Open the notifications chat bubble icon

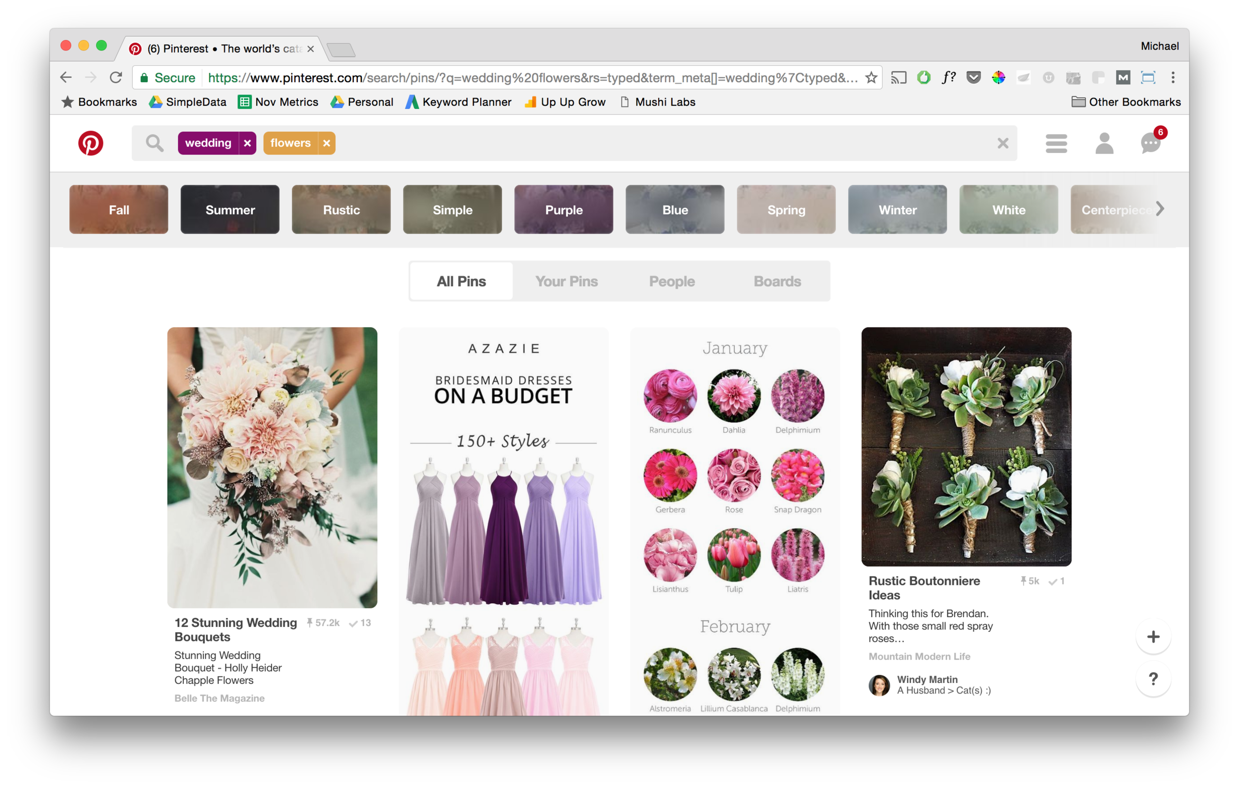[x=1150, y=143]
